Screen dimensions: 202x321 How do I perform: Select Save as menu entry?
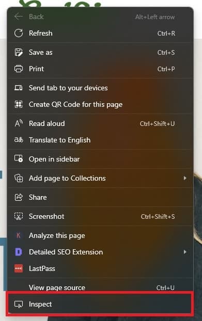100,53
